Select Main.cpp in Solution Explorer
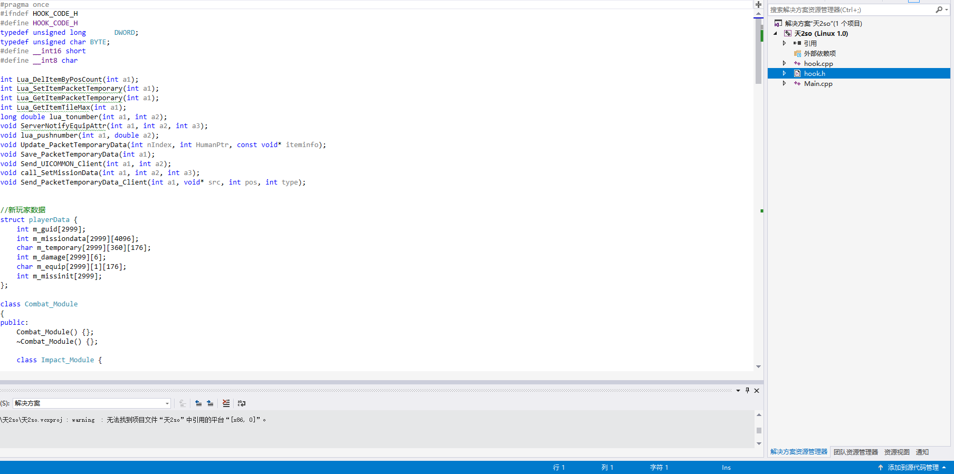 pos(818,83)
